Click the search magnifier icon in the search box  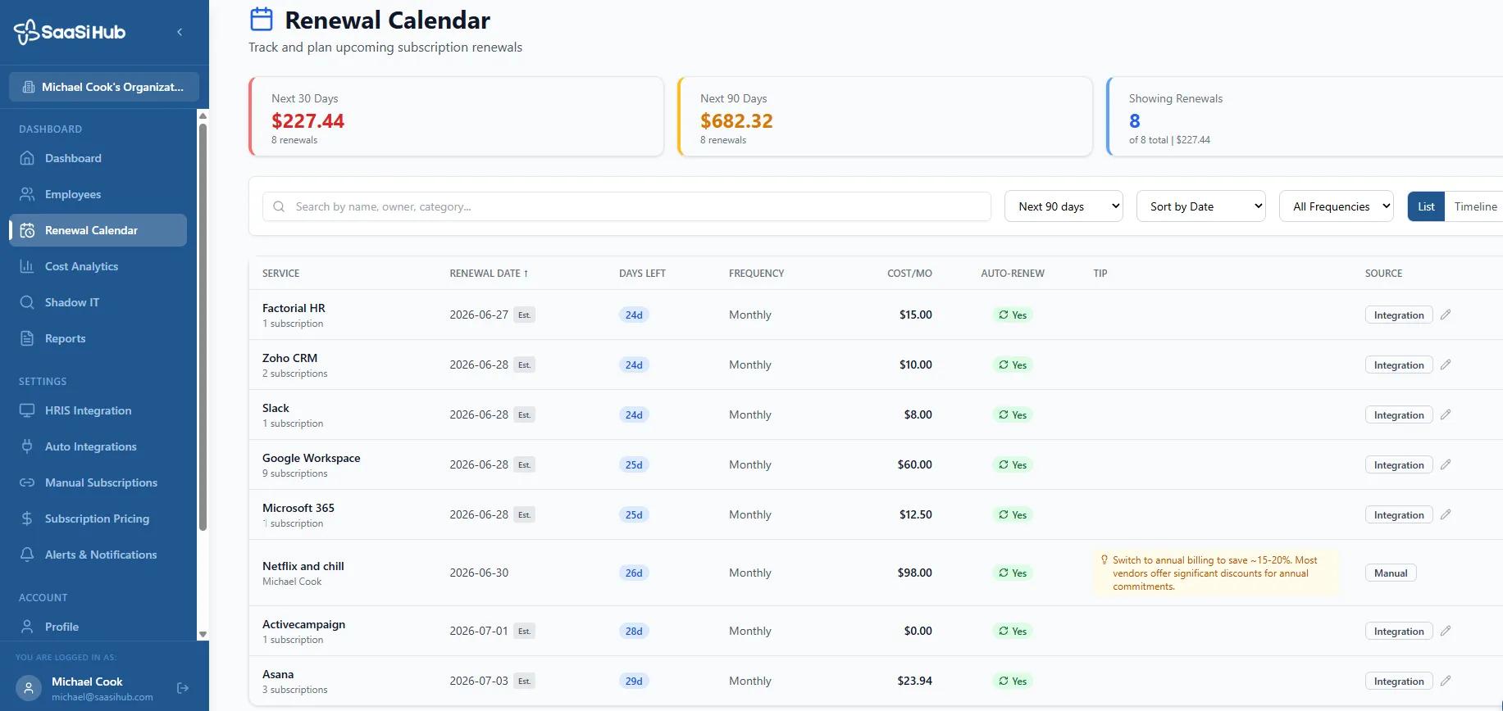[279, 206]
